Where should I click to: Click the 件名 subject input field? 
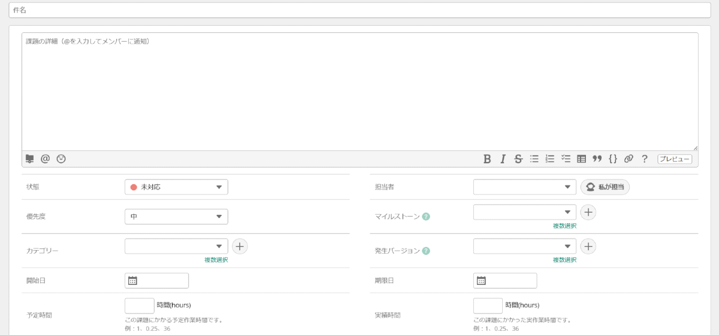coord(359,10)
